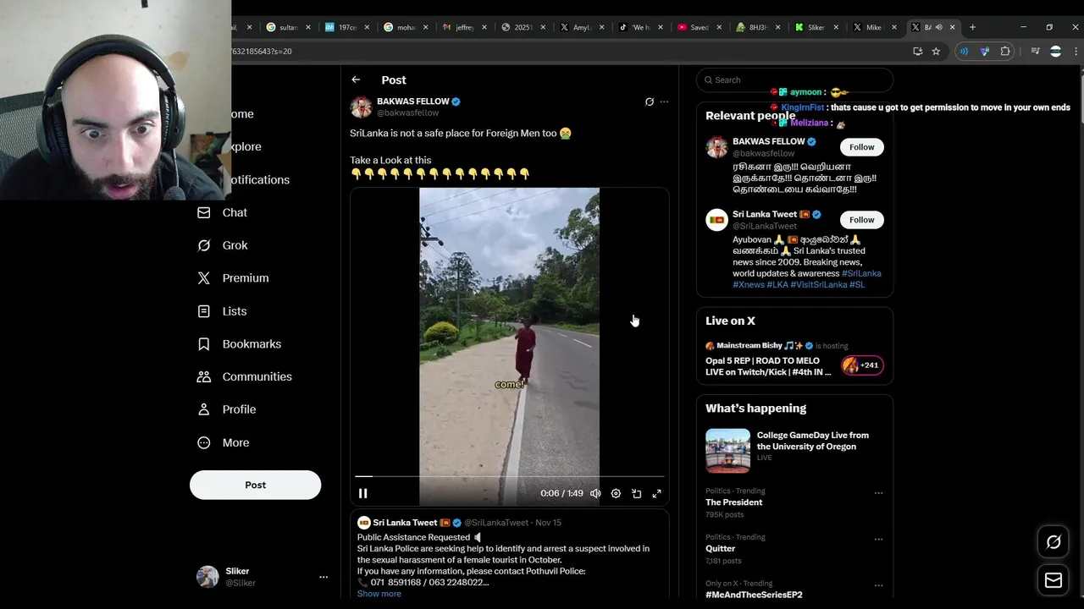Open video settings gear
Screen dimensions: 1084x609
point(616,493)
